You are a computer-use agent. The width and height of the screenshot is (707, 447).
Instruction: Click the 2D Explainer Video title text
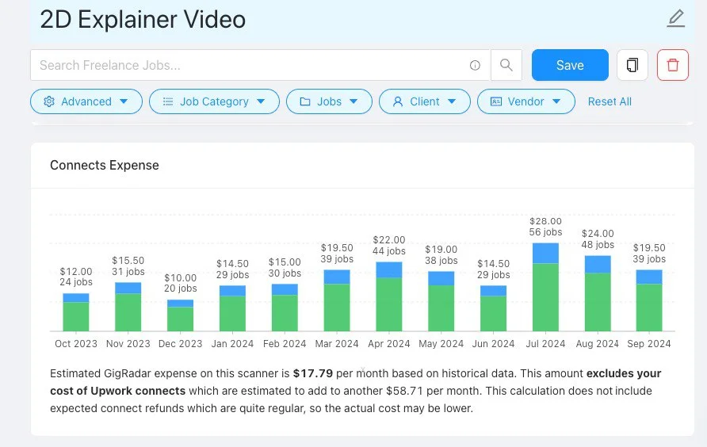pos(143,19)
